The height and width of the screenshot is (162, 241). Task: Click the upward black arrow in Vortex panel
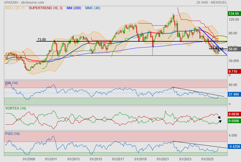click(220, 121)
